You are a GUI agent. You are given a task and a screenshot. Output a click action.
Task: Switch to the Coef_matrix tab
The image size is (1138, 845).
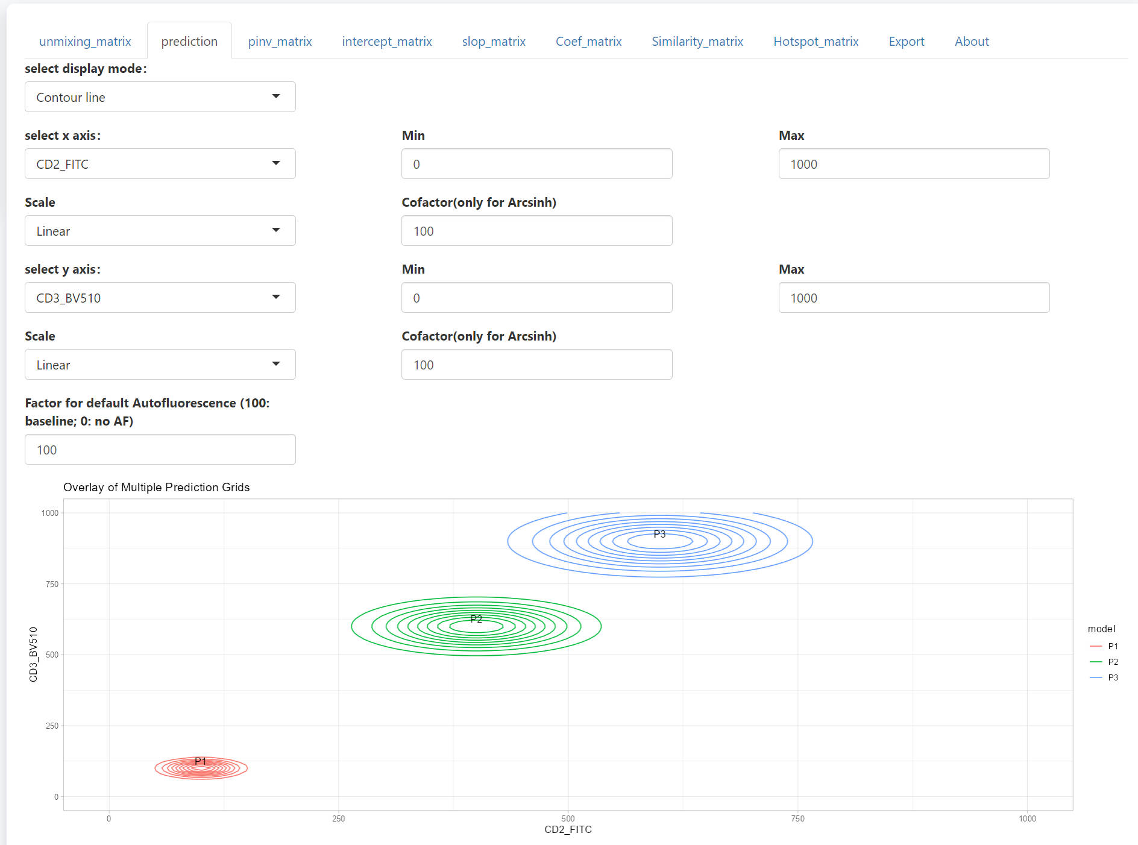tap(588, 42)
